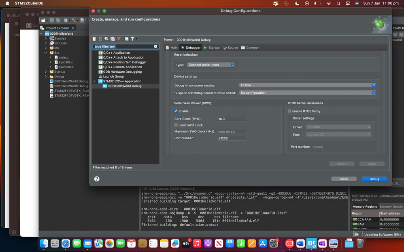Screen dimensions: 404x252
Task: Open Control Centre in the menu bar
Action: click(x=348, y=3)
